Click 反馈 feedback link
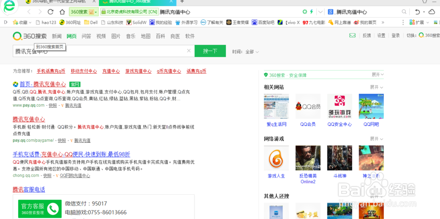The height and width of the screenshot is (219, 440). [367, 35]
